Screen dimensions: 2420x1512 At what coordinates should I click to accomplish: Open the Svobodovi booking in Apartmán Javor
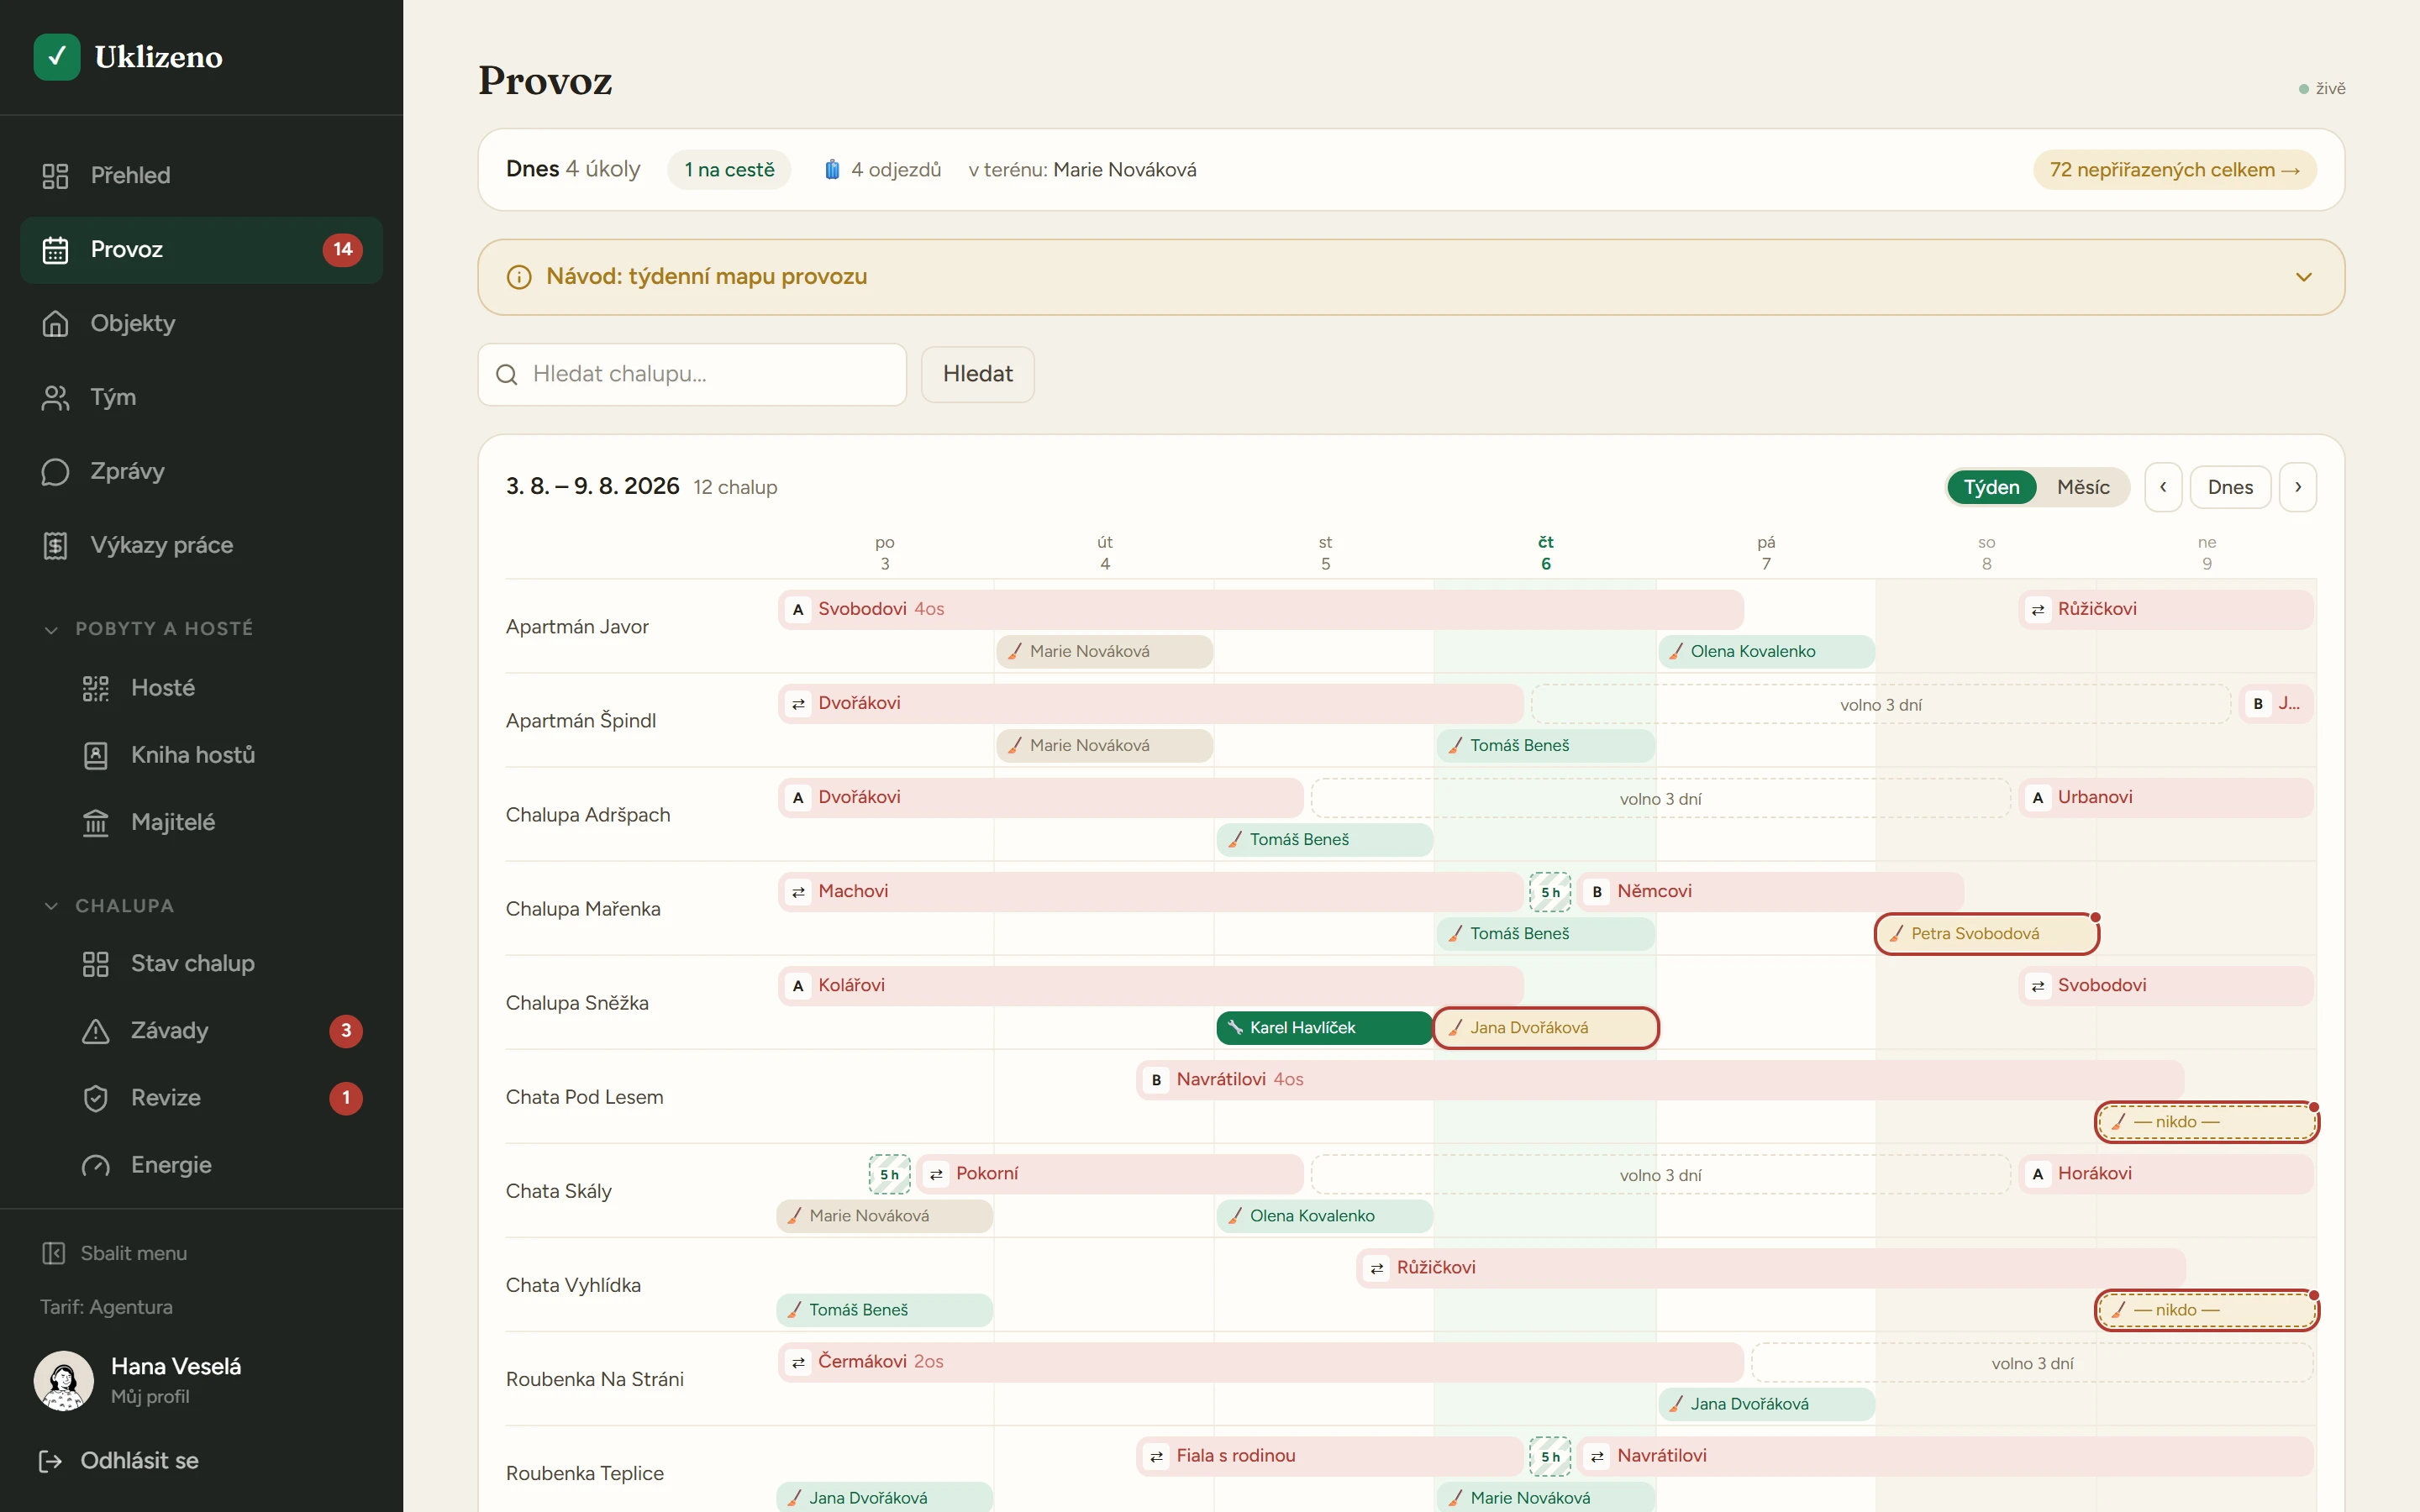click(1260, 609)
